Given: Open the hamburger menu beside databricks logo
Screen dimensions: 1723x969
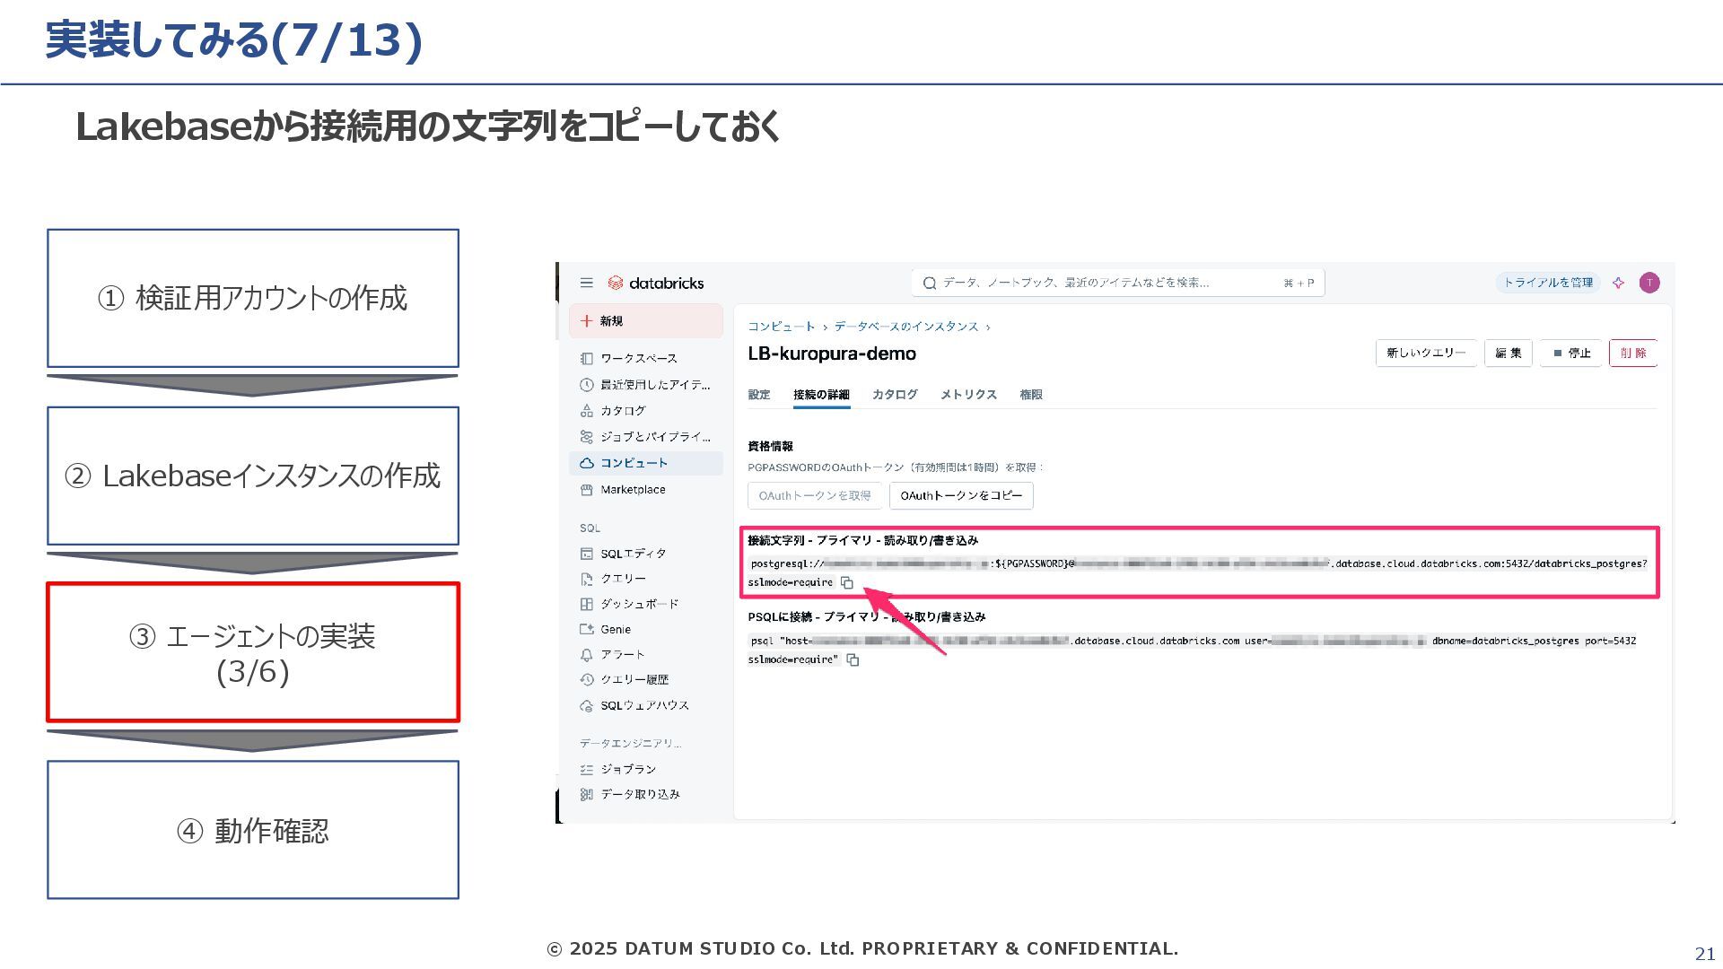Looking at the screenshot, I should [586, 283].
